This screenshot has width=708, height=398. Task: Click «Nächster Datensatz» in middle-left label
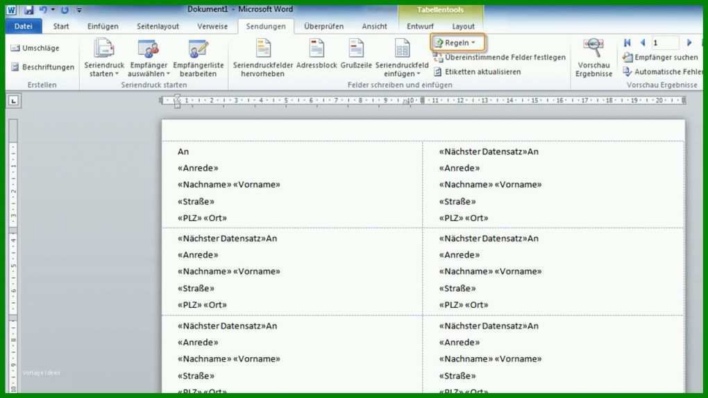[221, 239]
